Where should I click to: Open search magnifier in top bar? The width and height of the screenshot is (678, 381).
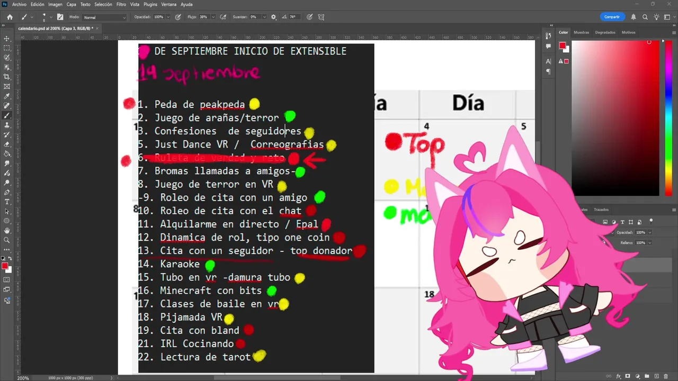pos(646,17)
